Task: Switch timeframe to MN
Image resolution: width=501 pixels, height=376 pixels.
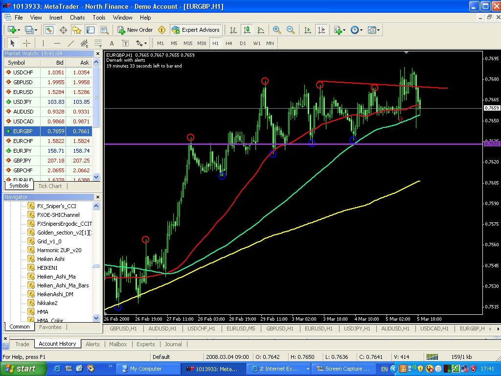Action: click(x=270, y=43)
